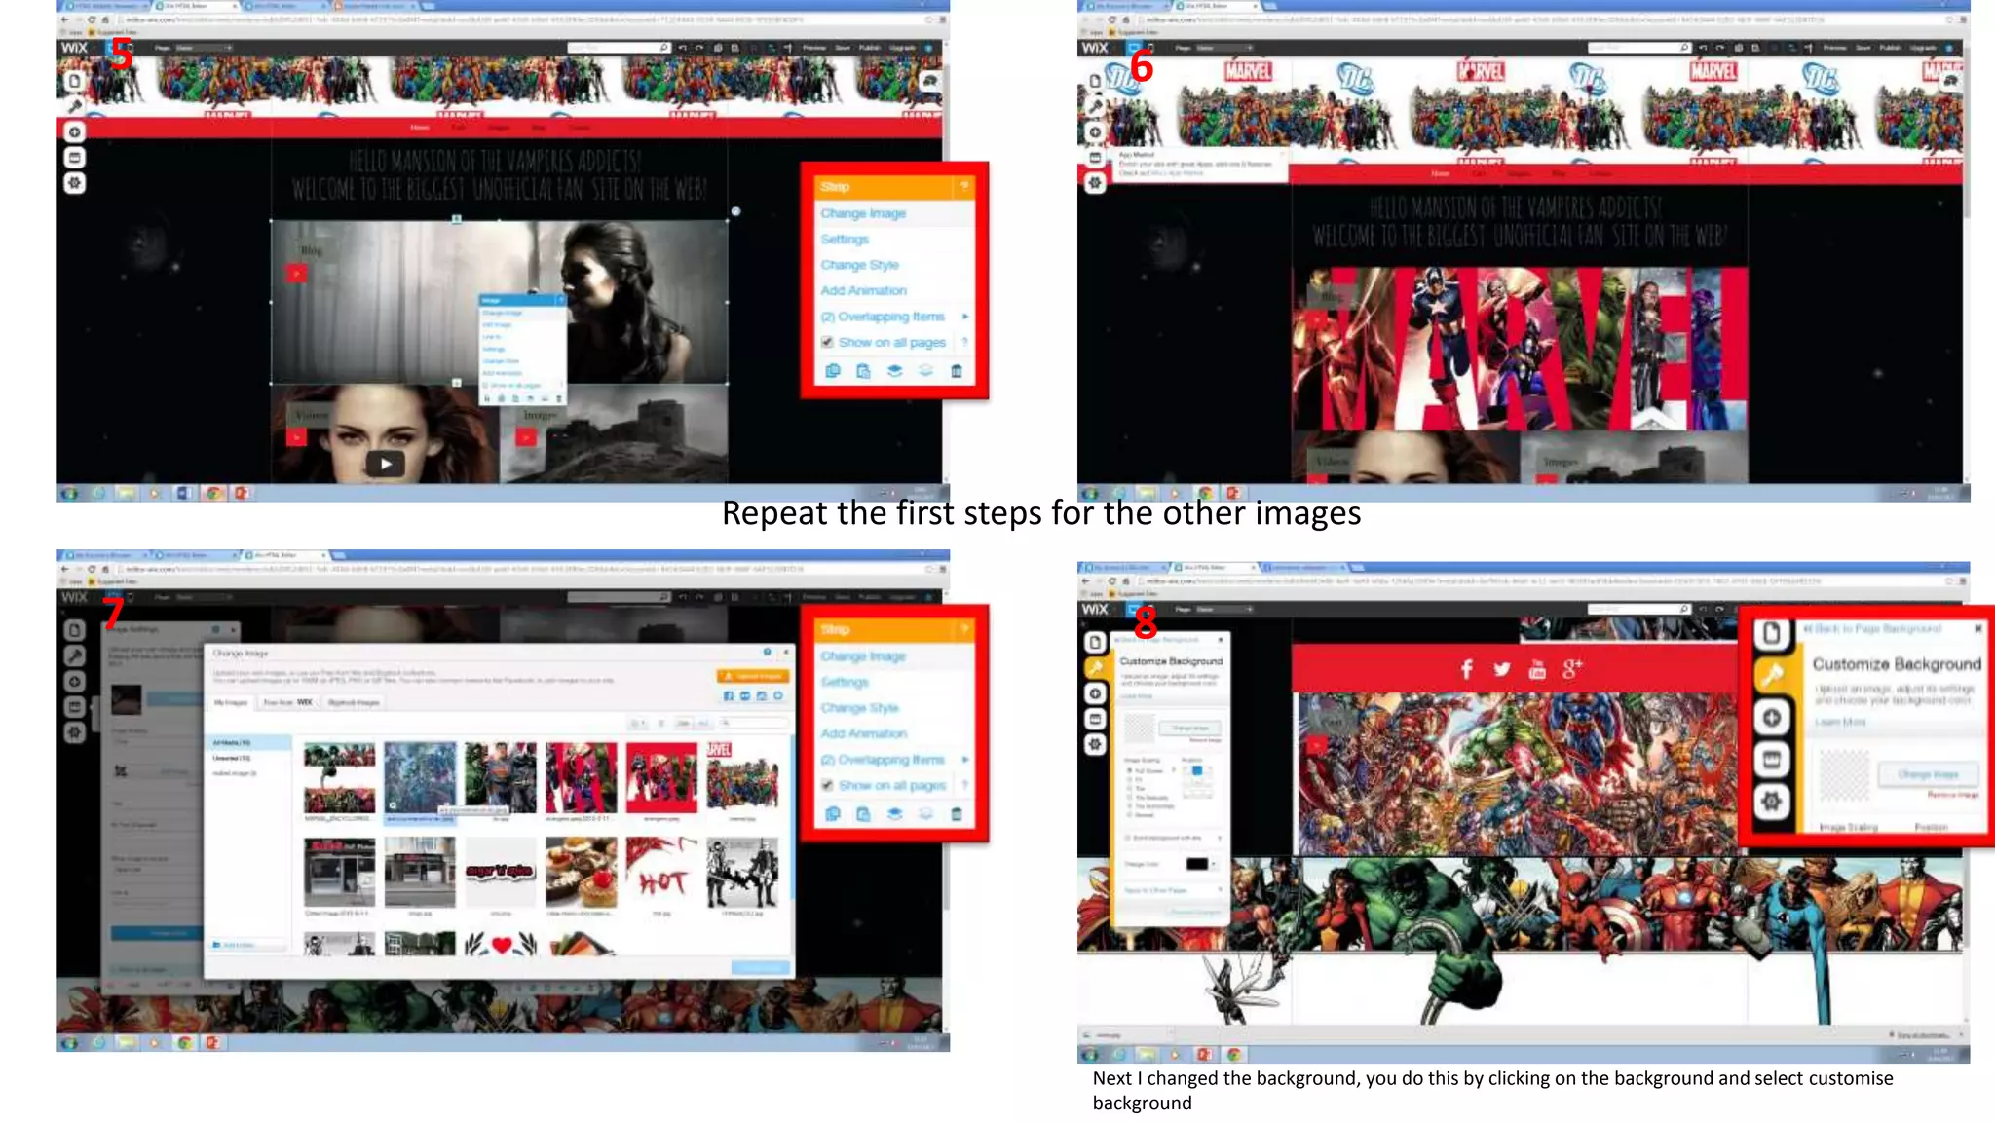Click trash delete icon in step 5 menu
This screenshot has width=1995, height=1122.
click(x=956, y=371)
